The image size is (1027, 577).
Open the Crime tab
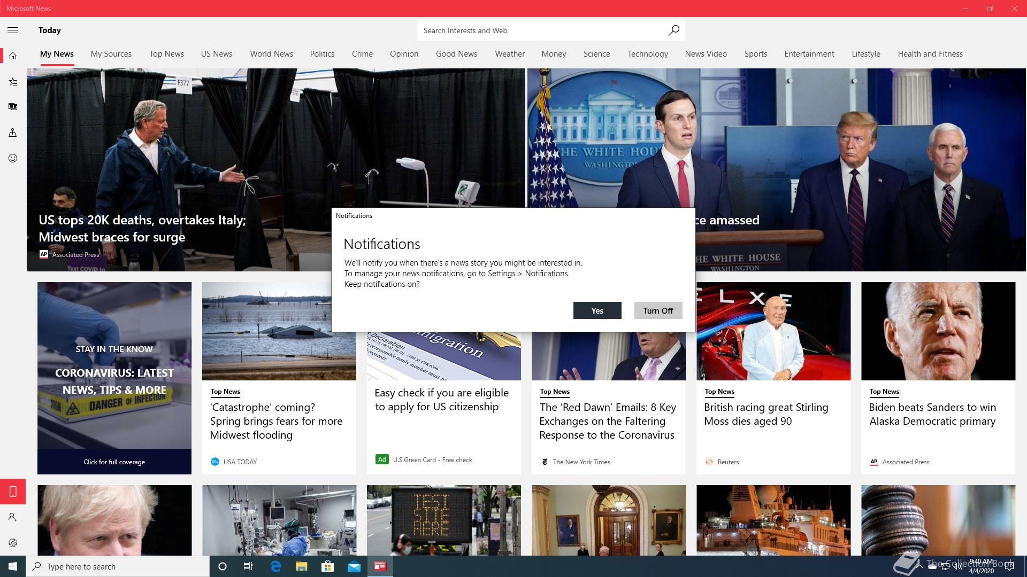(362, 54)
